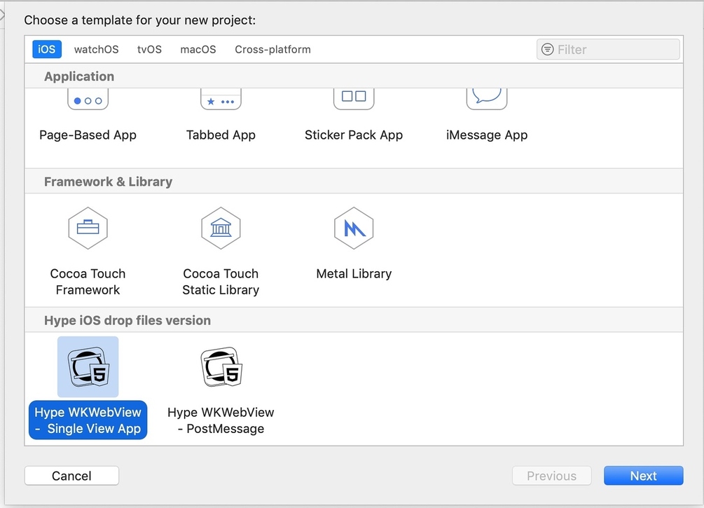Show macOS project templates
This screenshot has height=508, width=704.
[x=198, y=50]
